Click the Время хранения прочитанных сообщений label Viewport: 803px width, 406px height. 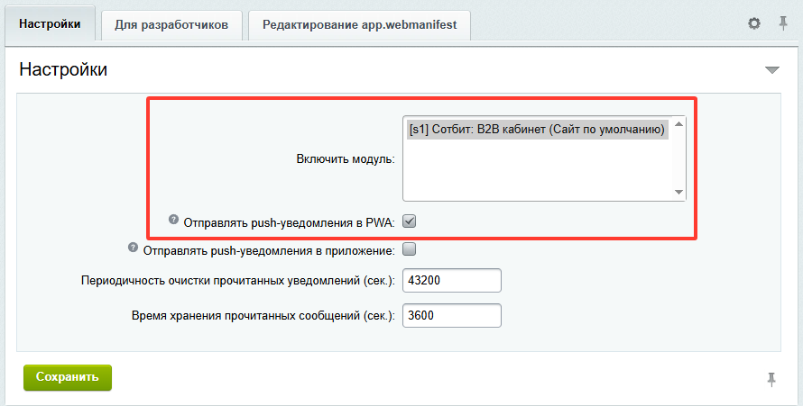click(263, 316)
